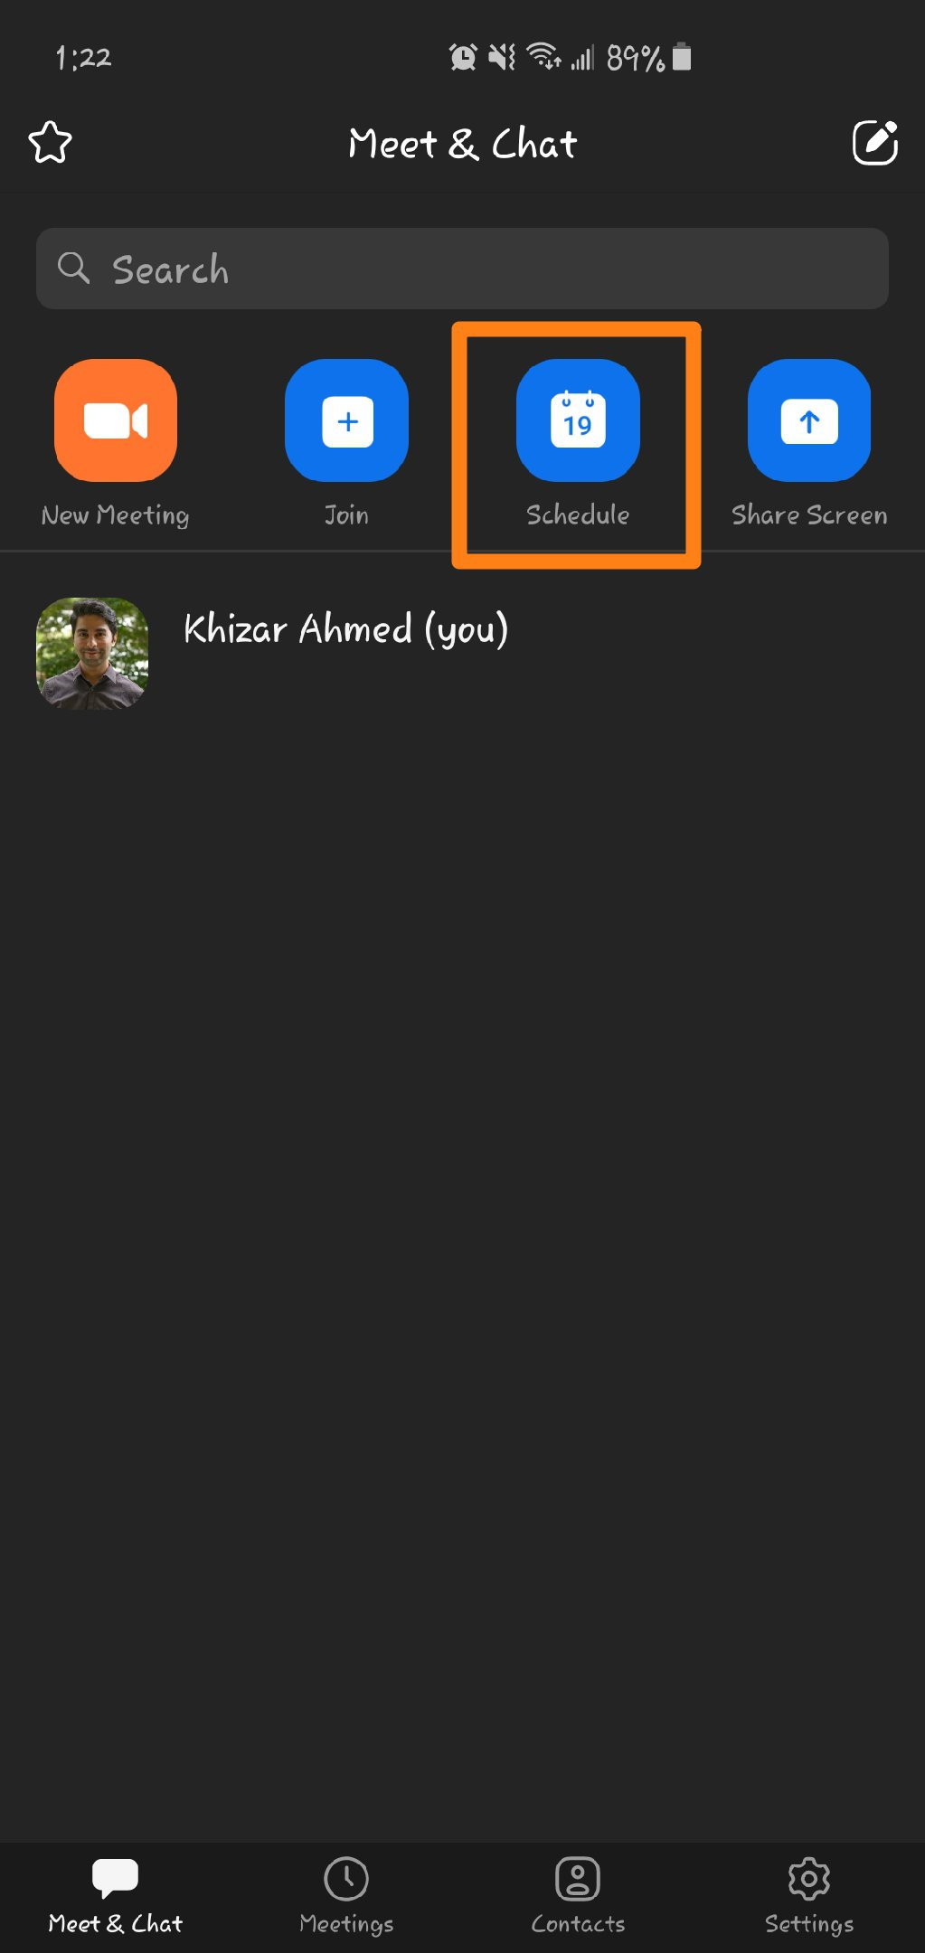Viewport: 925px width, 1953px height.
Task: Open the Meetings clock tab
Action: point(346,1895)
